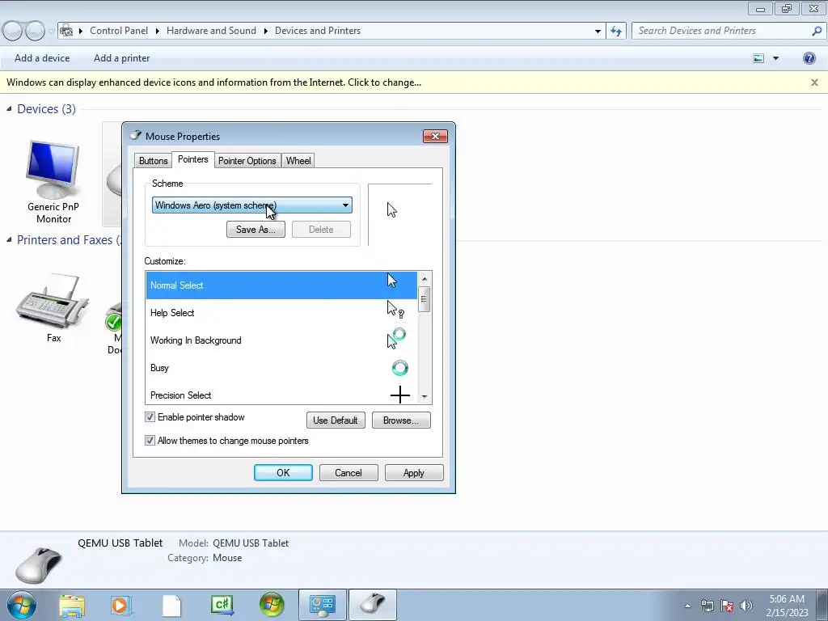This screenshot has height=621, width=828.
Task: Open the C# application taskbar icon
Action: click(x=222, y=606)
